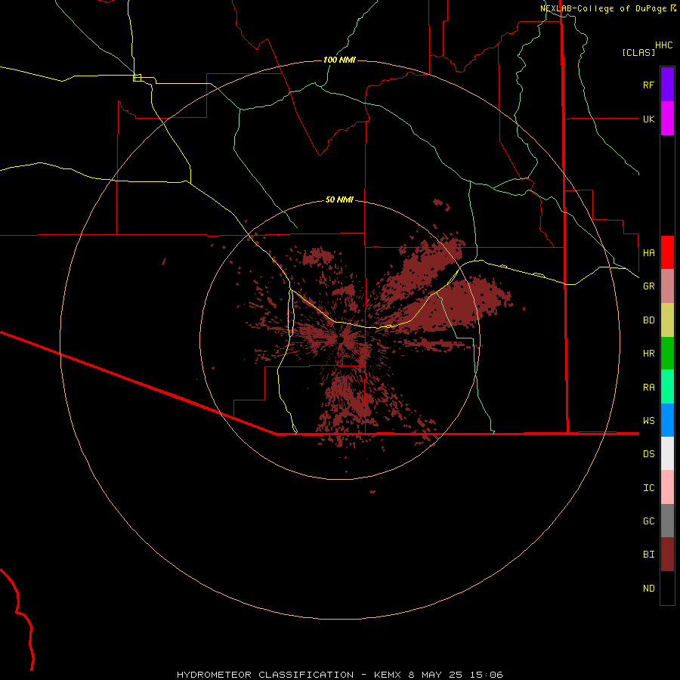This screenshot has width=680, height=680.
Task: Click the 50 NMI range ring label
Action: click(339, 199)
